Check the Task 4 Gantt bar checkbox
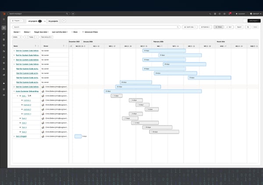This screenshot has width=263, height=185. click(145, 127)
